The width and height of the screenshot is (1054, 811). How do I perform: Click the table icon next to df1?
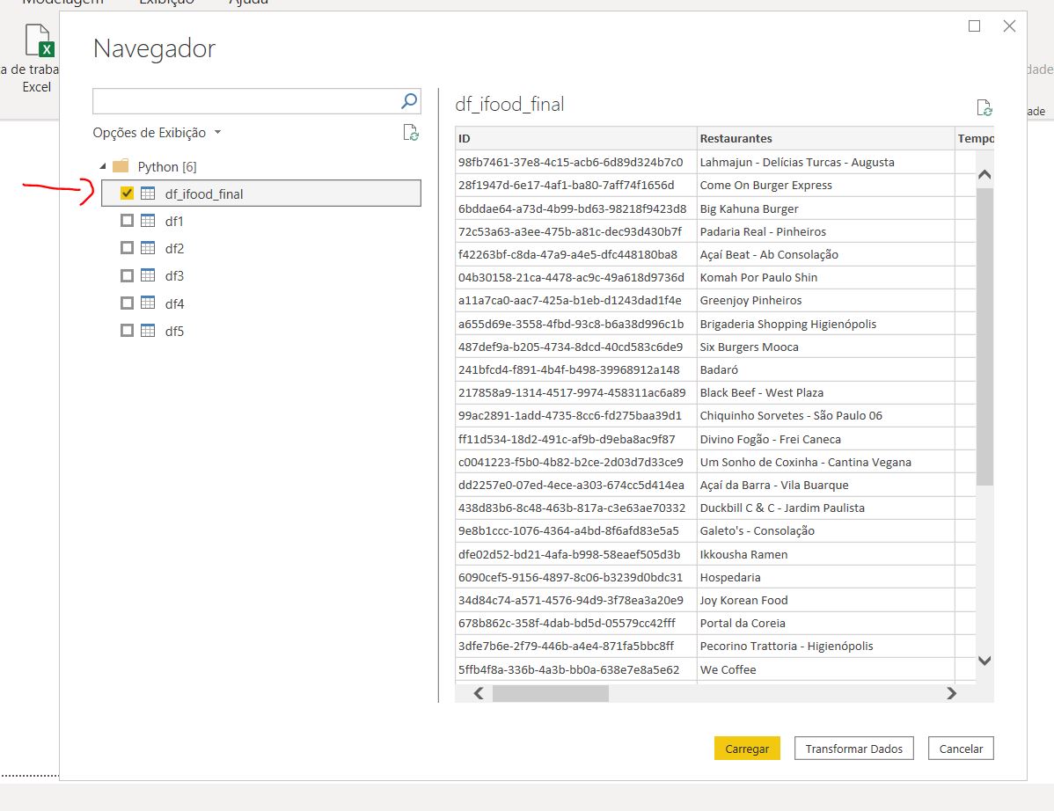click(148, 221)
